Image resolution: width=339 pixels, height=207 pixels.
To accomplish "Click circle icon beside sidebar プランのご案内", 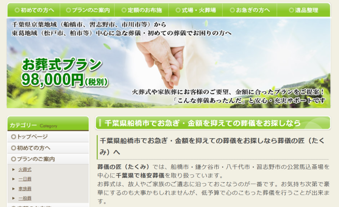I will point(14,159).
